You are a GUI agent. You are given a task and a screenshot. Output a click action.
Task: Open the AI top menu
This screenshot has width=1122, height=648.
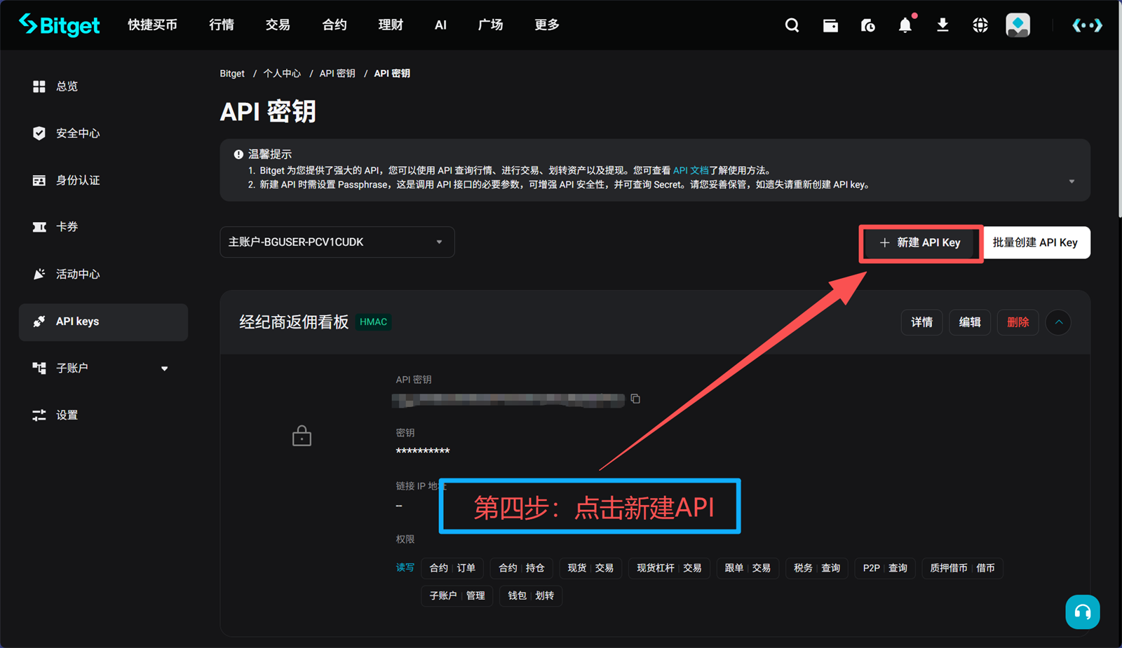440,25
